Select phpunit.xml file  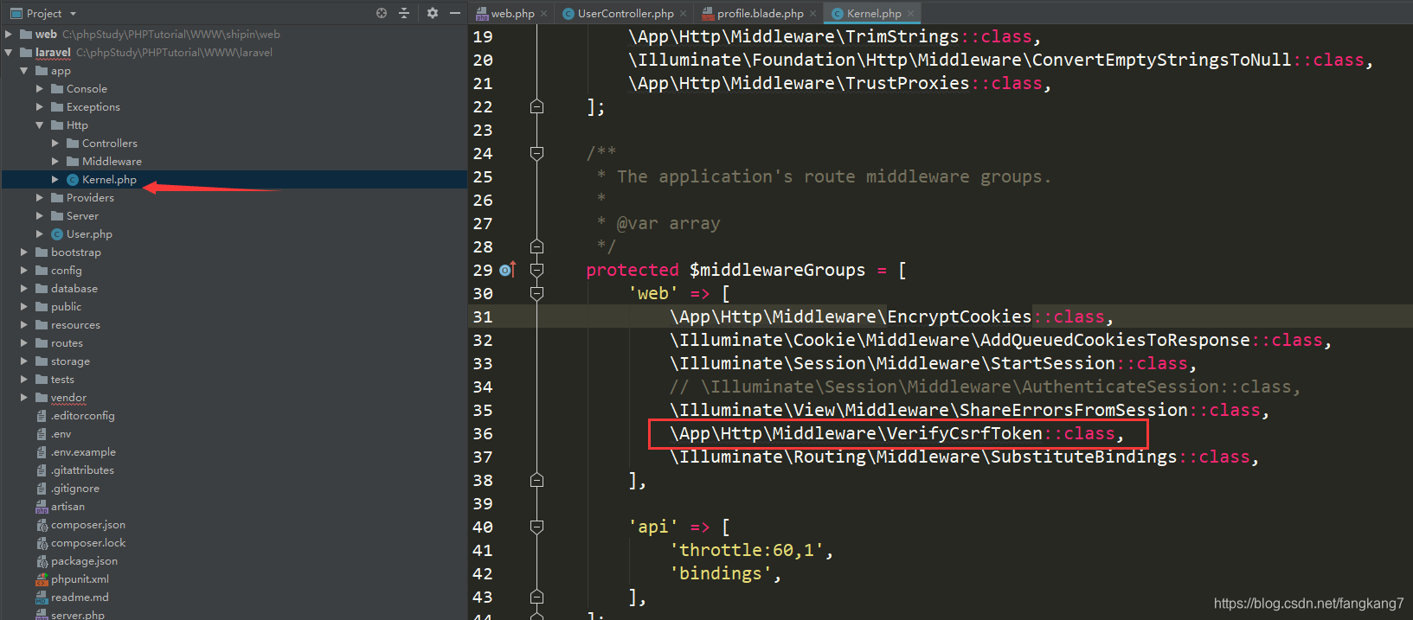(x=80, y=579)
